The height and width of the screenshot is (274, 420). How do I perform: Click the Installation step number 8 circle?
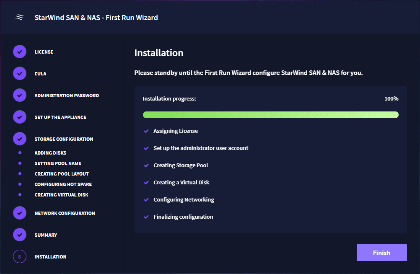point(20,256)
